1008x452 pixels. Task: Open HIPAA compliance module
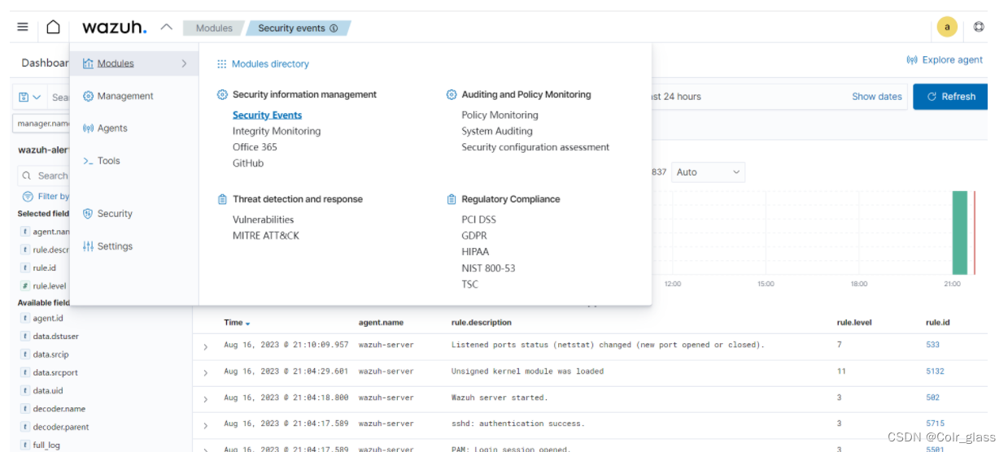pos(475,252)
